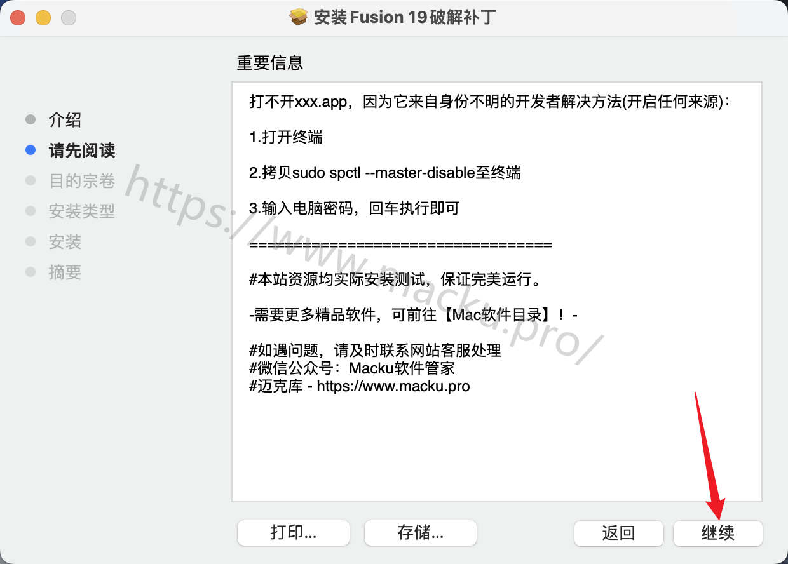Go back using the 返回 button

coord(619,534)
